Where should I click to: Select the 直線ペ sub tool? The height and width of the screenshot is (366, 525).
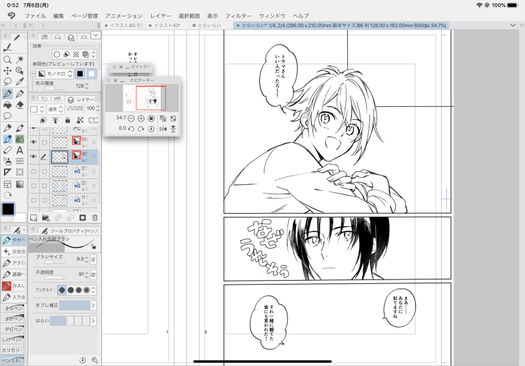pyautogui.click(x=14, y=274)
